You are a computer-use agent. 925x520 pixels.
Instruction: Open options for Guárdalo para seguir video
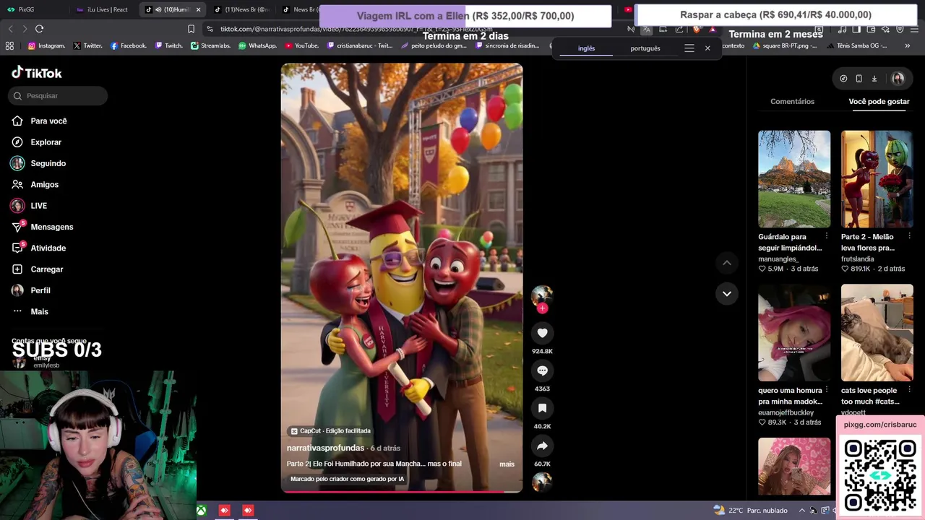pyautogui.click(x=826, y=236)
